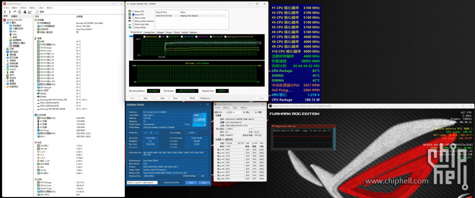
Task: Open the user icon in AIDA64 toolbar
Action: tap(25, 12)
